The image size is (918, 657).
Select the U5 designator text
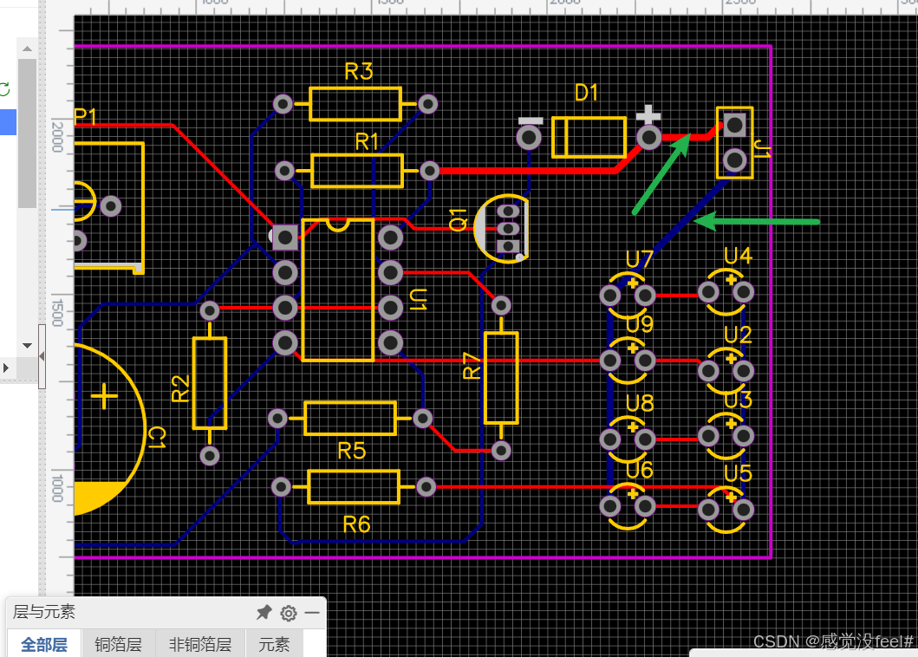click(738, 473)
